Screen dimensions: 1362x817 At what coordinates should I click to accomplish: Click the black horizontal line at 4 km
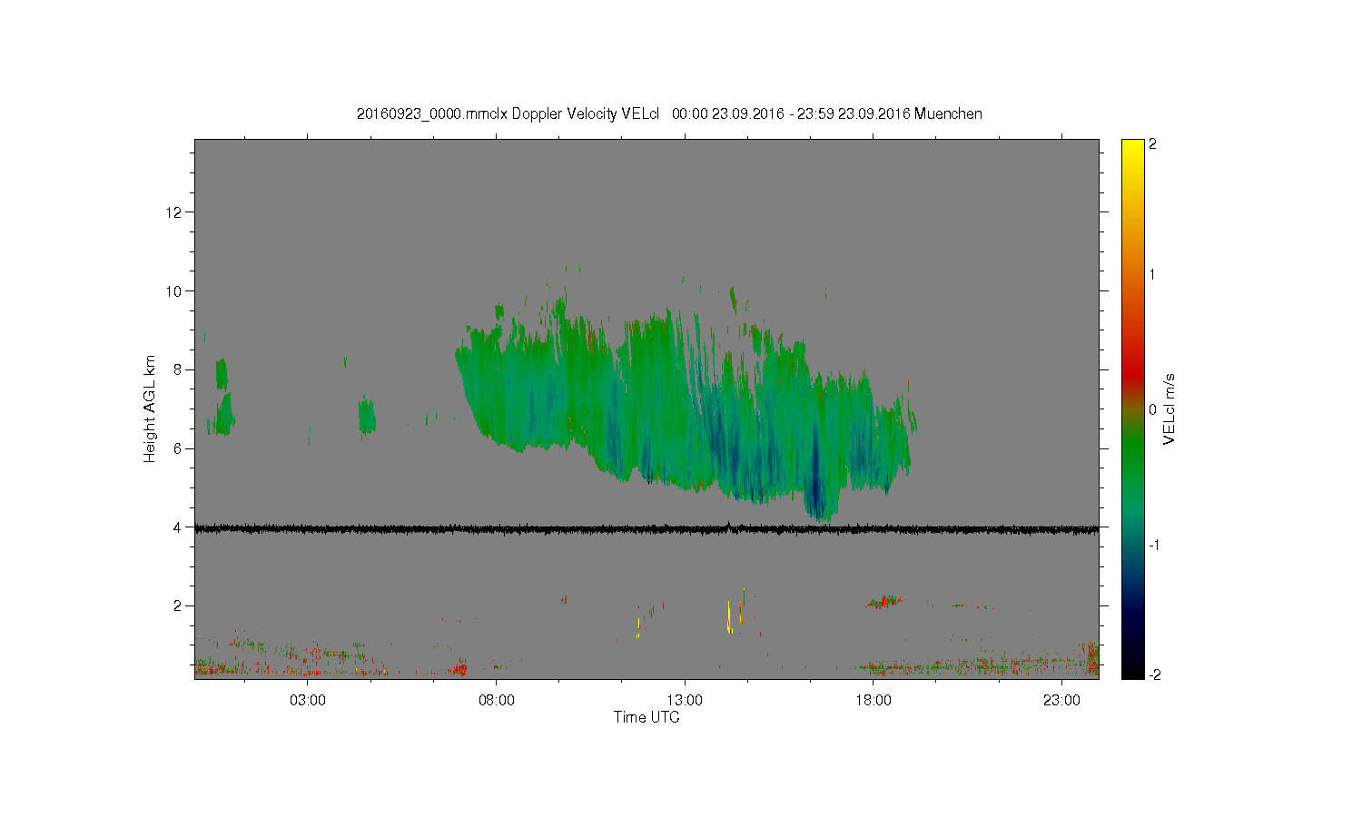coord(646,528)
